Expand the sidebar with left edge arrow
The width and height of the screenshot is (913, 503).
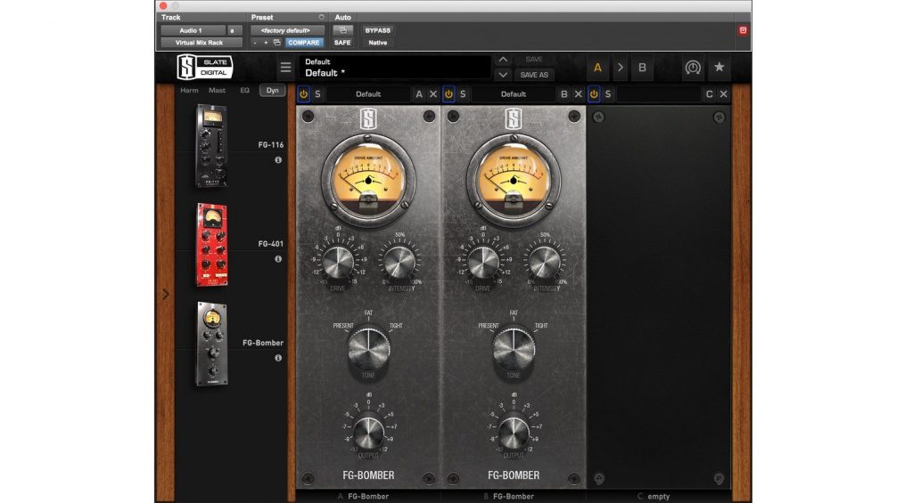point(165,295)
